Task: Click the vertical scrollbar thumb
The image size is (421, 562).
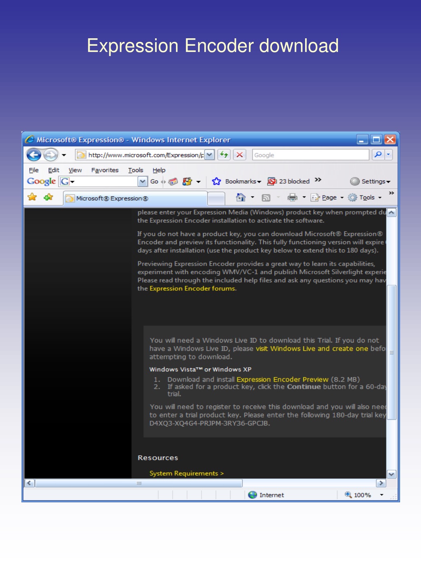Action: pyautogui.click(x=391, y=352)
